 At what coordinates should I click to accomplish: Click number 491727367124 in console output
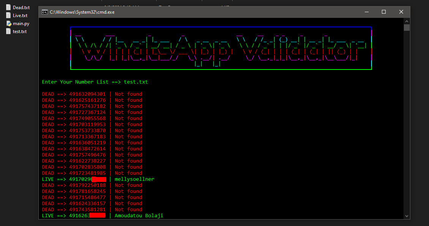pyautogui.click(x=87, y=112)
